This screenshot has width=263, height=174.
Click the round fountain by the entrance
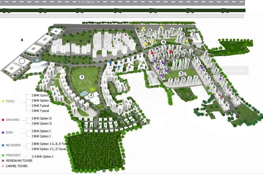37,60
